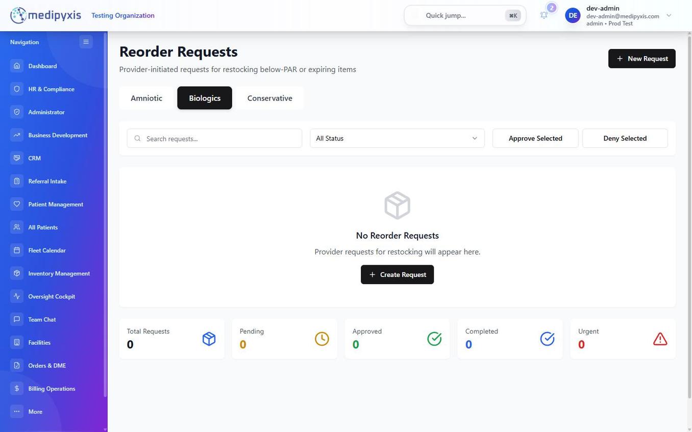The width and height of the screenshot is (692, 432).
Task: Click the DE user avatar
Action: (573, 15)
